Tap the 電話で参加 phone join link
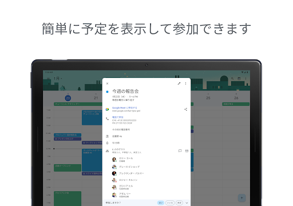This screenshot has width=293, height=206. click(x=118, y=117)
